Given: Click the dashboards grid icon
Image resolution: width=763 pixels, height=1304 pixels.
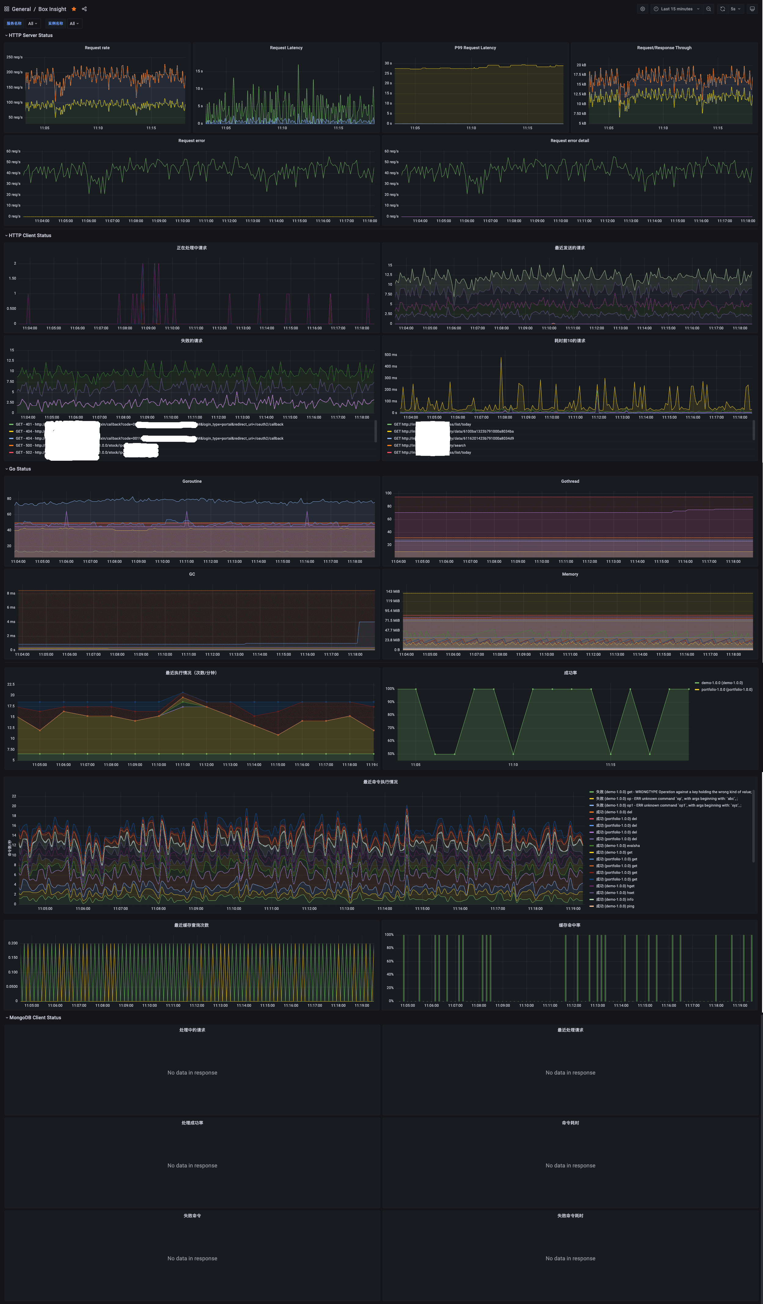Looking at the screenshot, I should [x=6, y=9].
